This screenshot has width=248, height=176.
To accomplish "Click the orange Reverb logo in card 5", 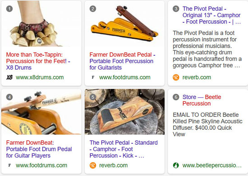I will click(93, 165).
